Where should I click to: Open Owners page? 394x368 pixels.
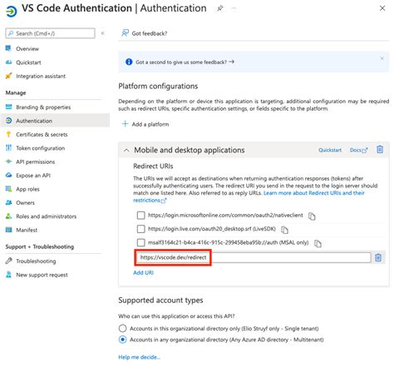coord(25,202)
